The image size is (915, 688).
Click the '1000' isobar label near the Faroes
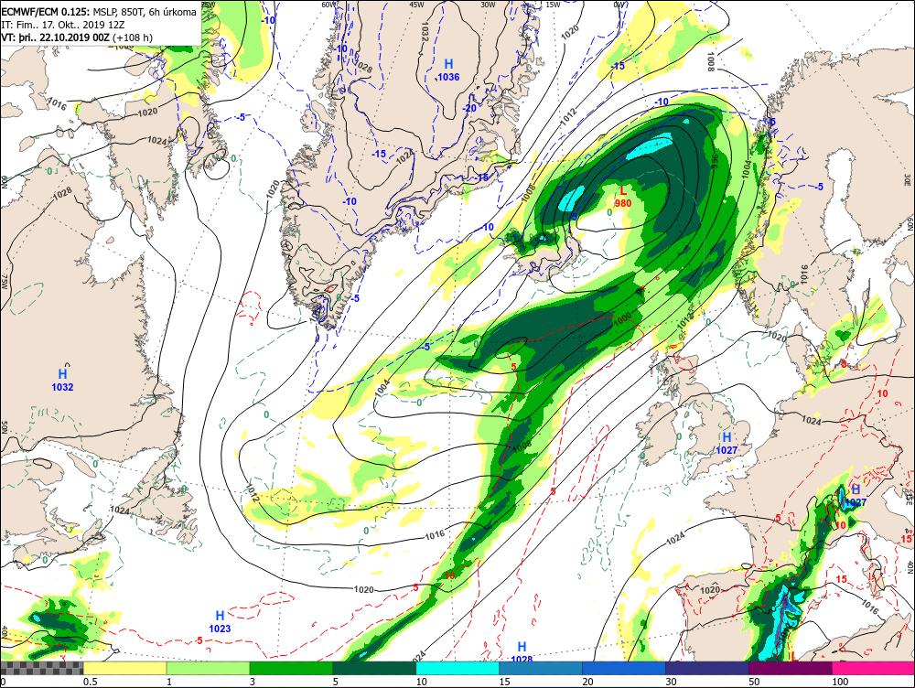pyautogui.click(x=622, y=318)
